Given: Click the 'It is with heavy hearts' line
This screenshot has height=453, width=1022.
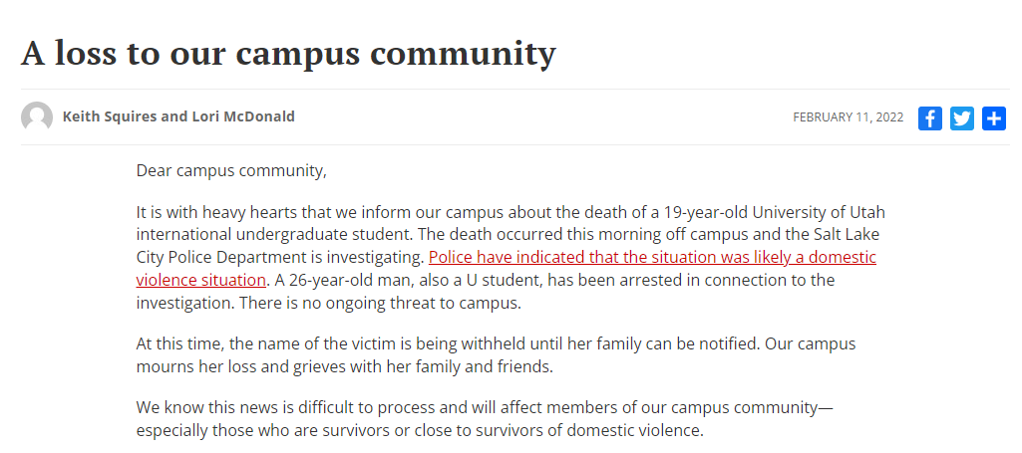Looking at the screenshot, I should (511, 213).
